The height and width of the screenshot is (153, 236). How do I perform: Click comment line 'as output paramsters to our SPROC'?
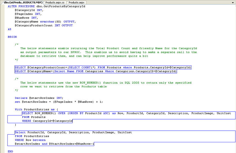[109, 52]
